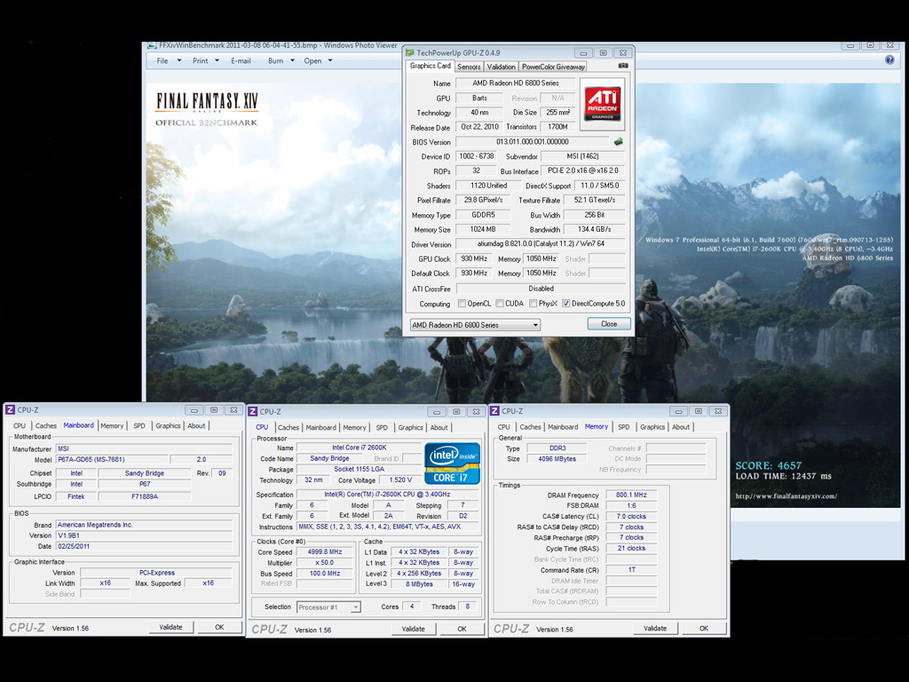Click OK in CPU-Z Mainboard window

pos(219,627)
